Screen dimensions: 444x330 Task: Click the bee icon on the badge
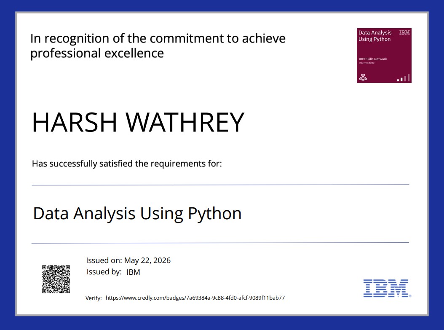363,77
